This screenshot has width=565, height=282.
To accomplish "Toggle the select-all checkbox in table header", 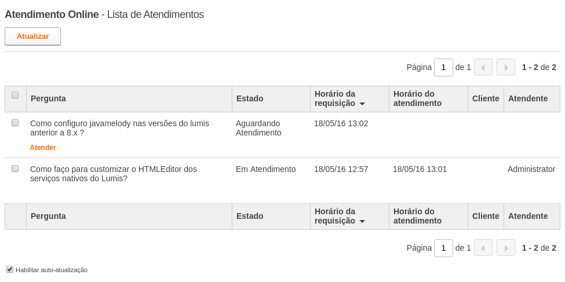I will click(x=15, y=95).
